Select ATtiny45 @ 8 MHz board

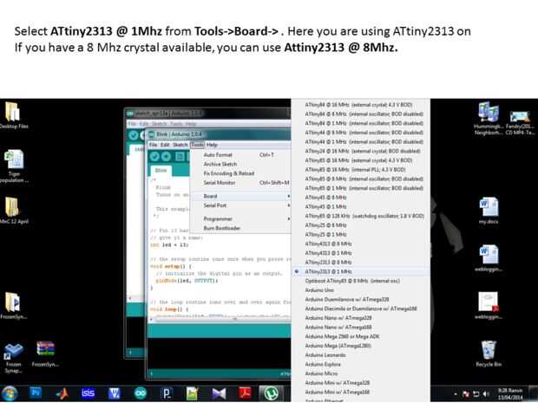[x=360, y=198]
